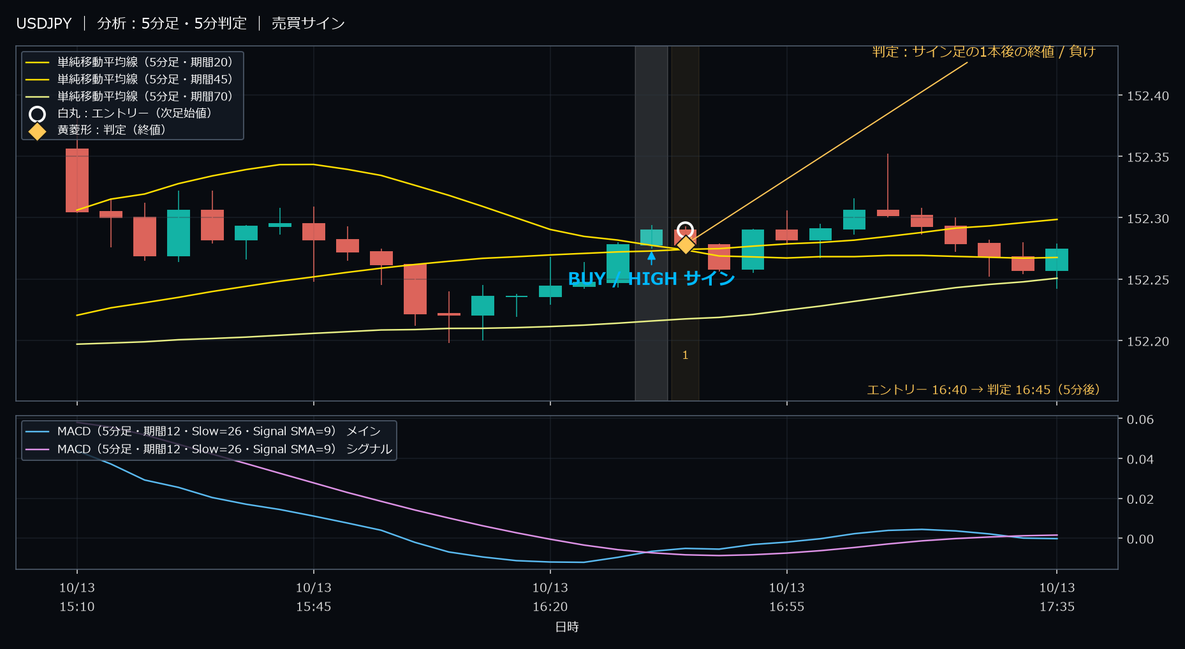The height and width of the screenshot is (649, 1185).
Task: Click the number 1 label in judgment band
Action: 685,355
